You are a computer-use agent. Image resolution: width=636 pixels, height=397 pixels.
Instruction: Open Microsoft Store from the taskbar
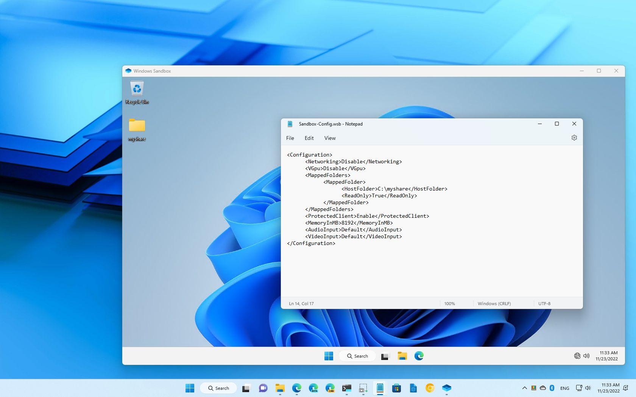[396, 388]
